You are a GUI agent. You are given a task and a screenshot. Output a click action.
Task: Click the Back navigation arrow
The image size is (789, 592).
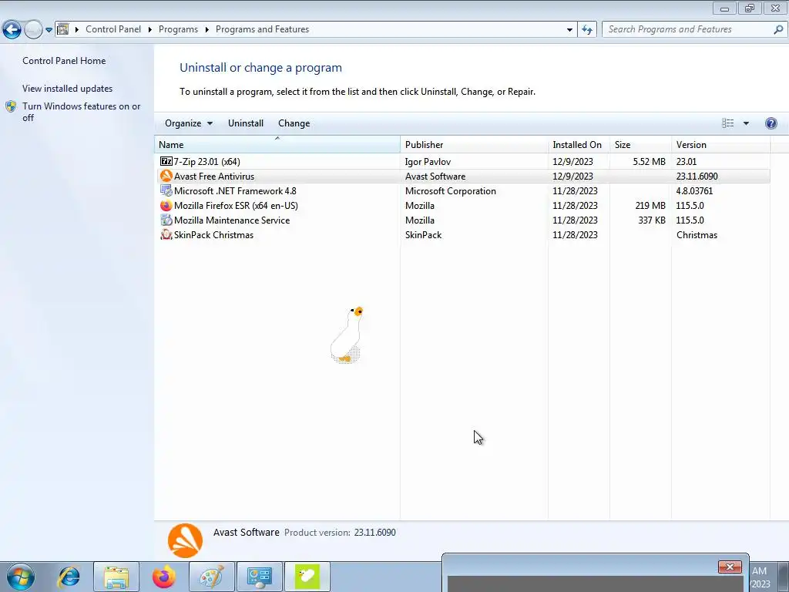click(12, 30)
